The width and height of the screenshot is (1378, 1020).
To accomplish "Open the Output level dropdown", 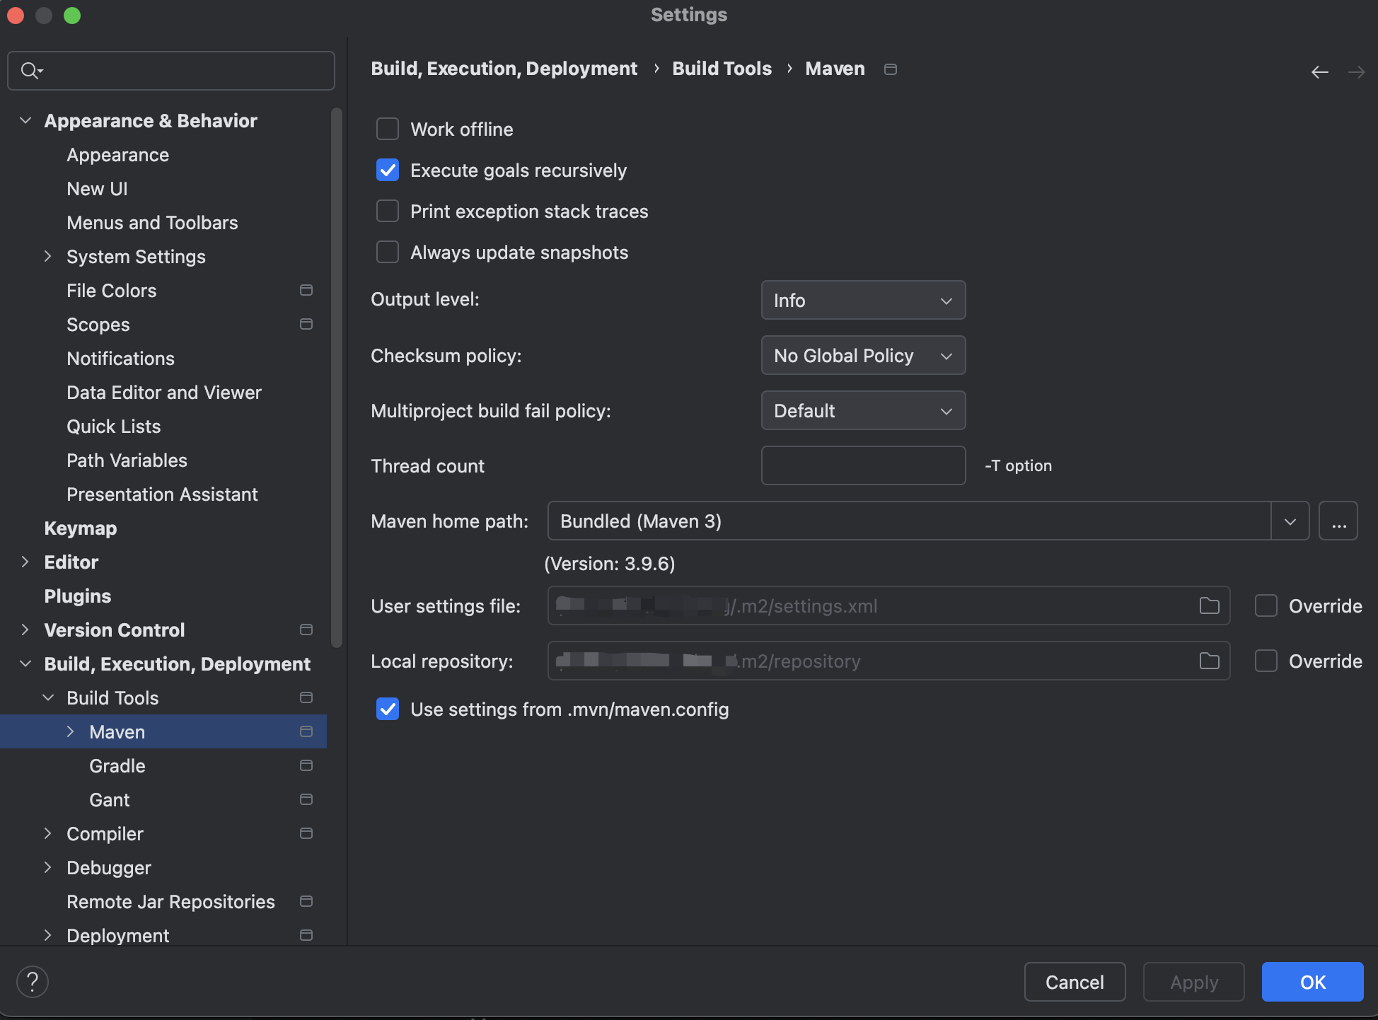I will click(x=863, y=300).
